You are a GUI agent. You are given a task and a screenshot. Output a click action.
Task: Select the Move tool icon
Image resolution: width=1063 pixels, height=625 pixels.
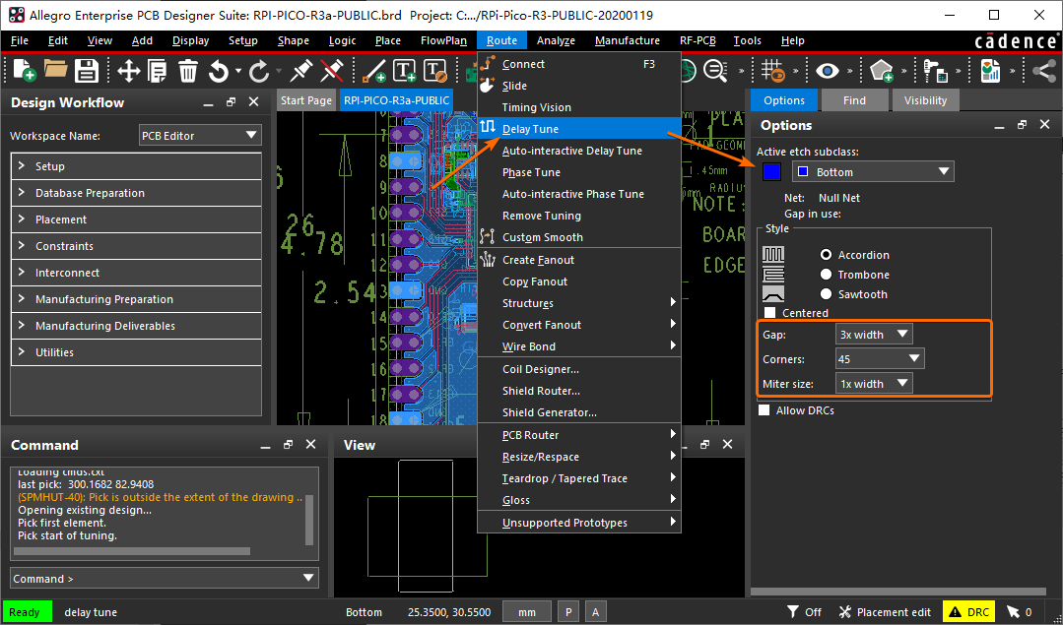pyautogui.click(x=128, y=71)
